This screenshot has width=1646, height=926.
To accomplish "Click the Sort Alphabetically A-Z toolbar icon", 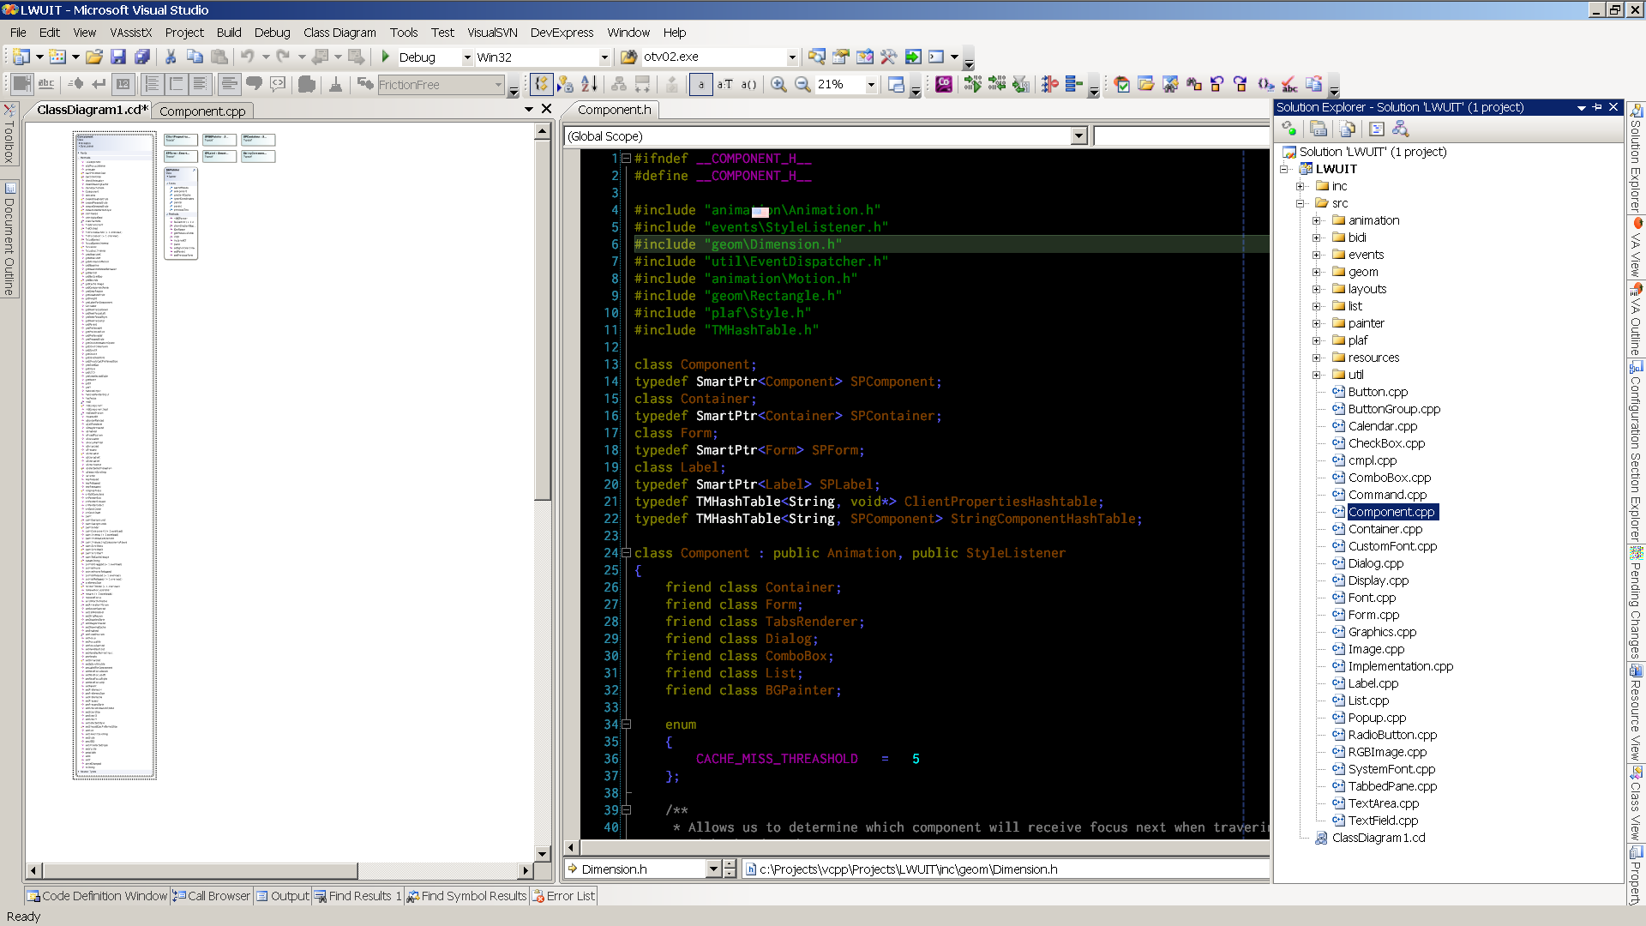I will pos(589,84).
